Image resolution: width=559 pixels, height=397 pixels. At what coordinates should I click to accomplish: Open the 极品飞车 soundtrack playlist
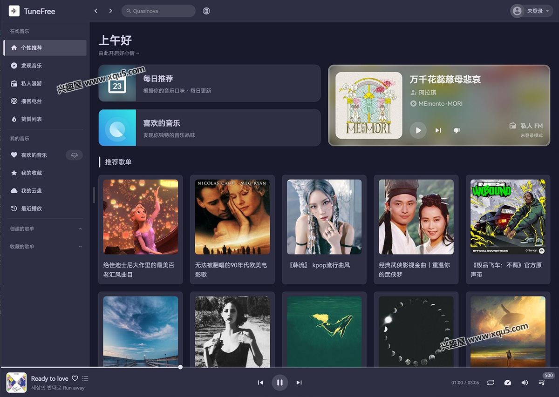[x=508, y=229]
